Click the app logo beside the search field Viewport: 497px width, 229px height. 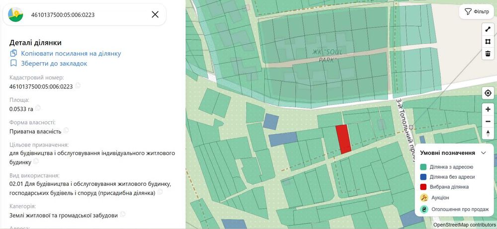(x=16, y=14)
